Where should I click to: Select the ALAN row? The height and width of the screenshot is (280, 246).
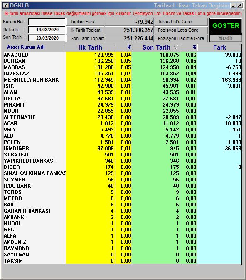point(123,92)
